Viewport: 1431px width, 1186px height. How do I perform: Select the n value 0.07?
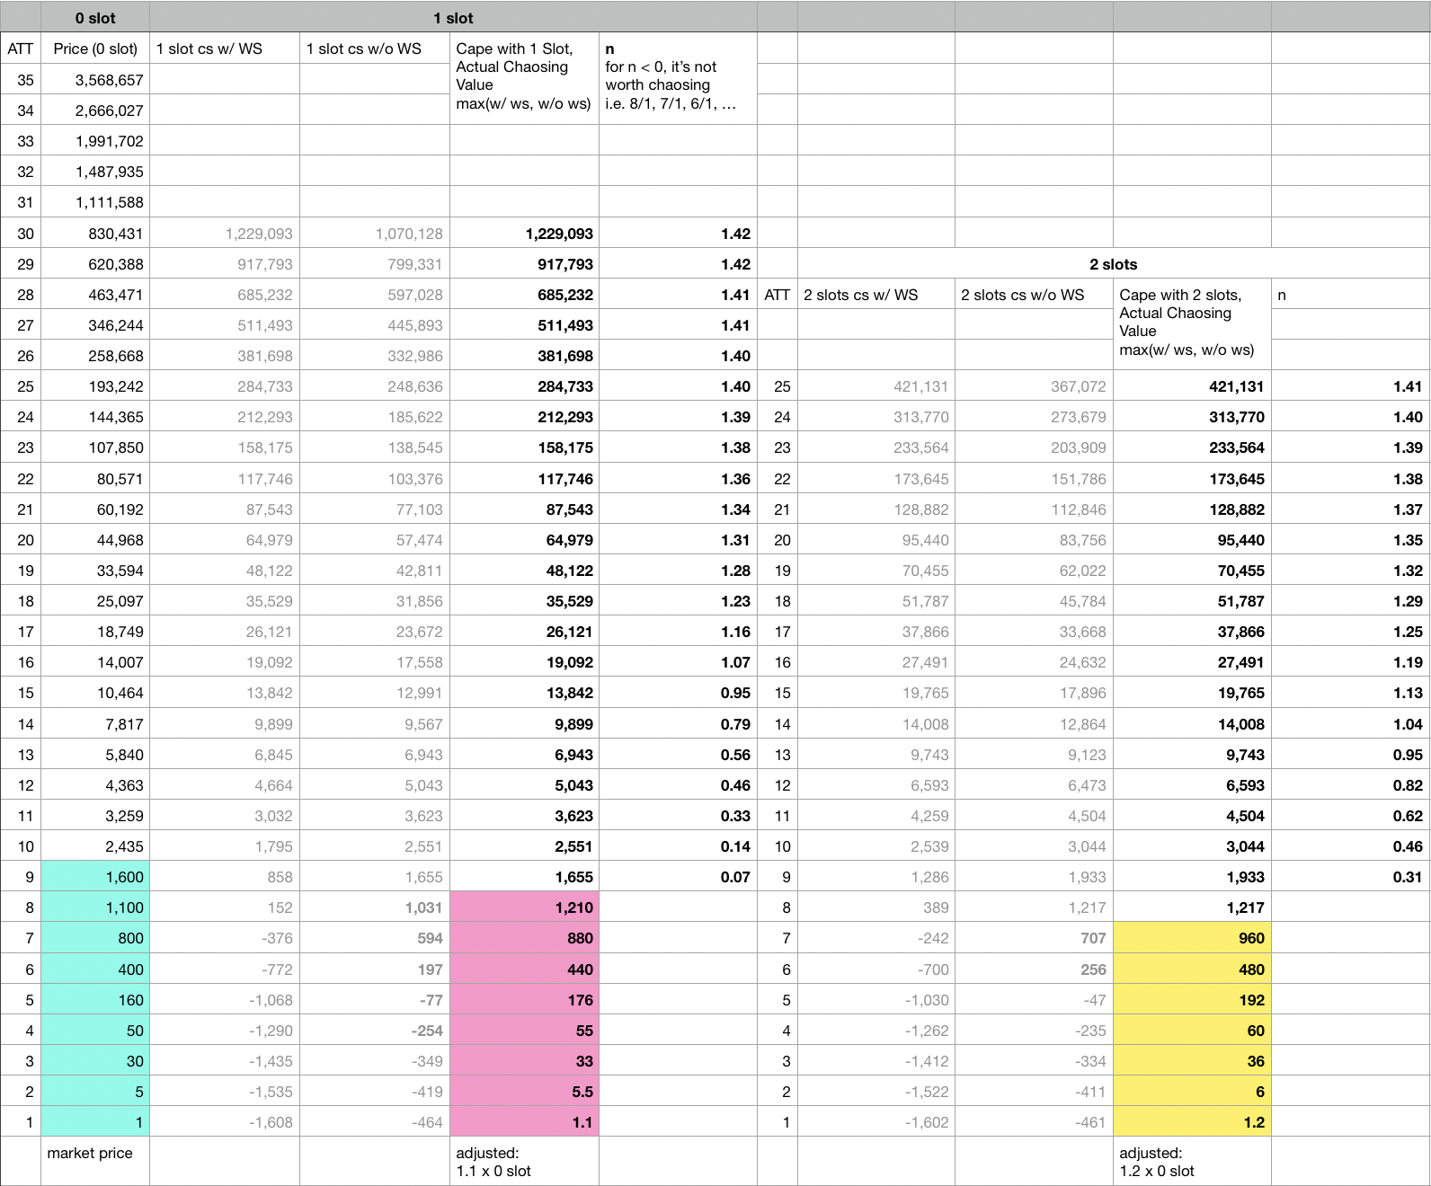(678, 877)
